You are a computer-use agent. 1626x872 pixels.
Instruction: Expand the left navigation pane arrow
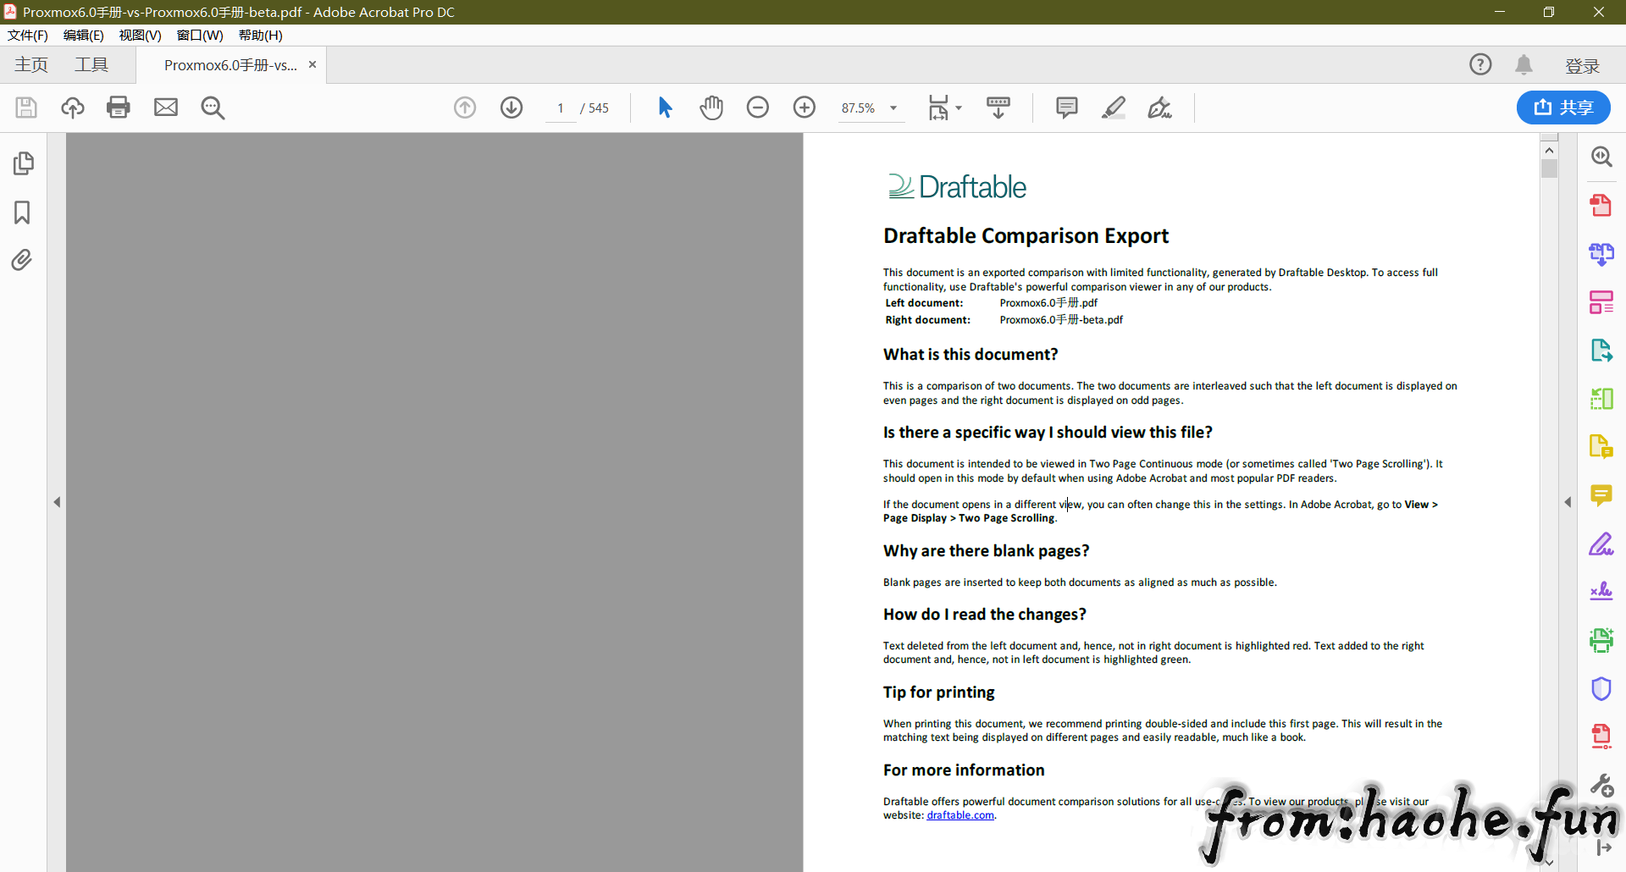click(x=57, y=502)
